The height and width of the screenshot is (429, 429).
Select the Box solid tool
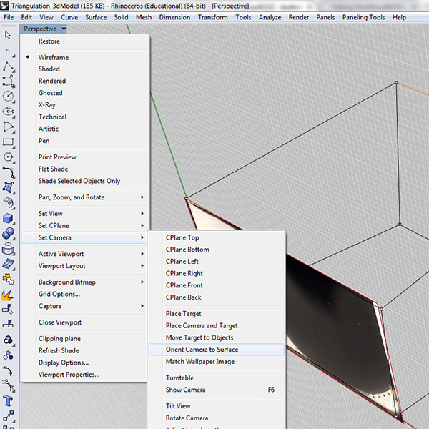tap(8, 218)
